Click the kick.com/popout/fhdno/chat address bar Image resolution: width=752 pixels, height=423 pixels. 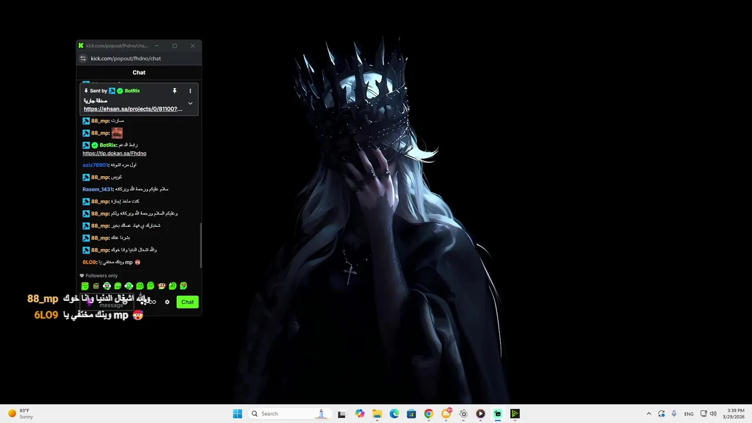126,58
